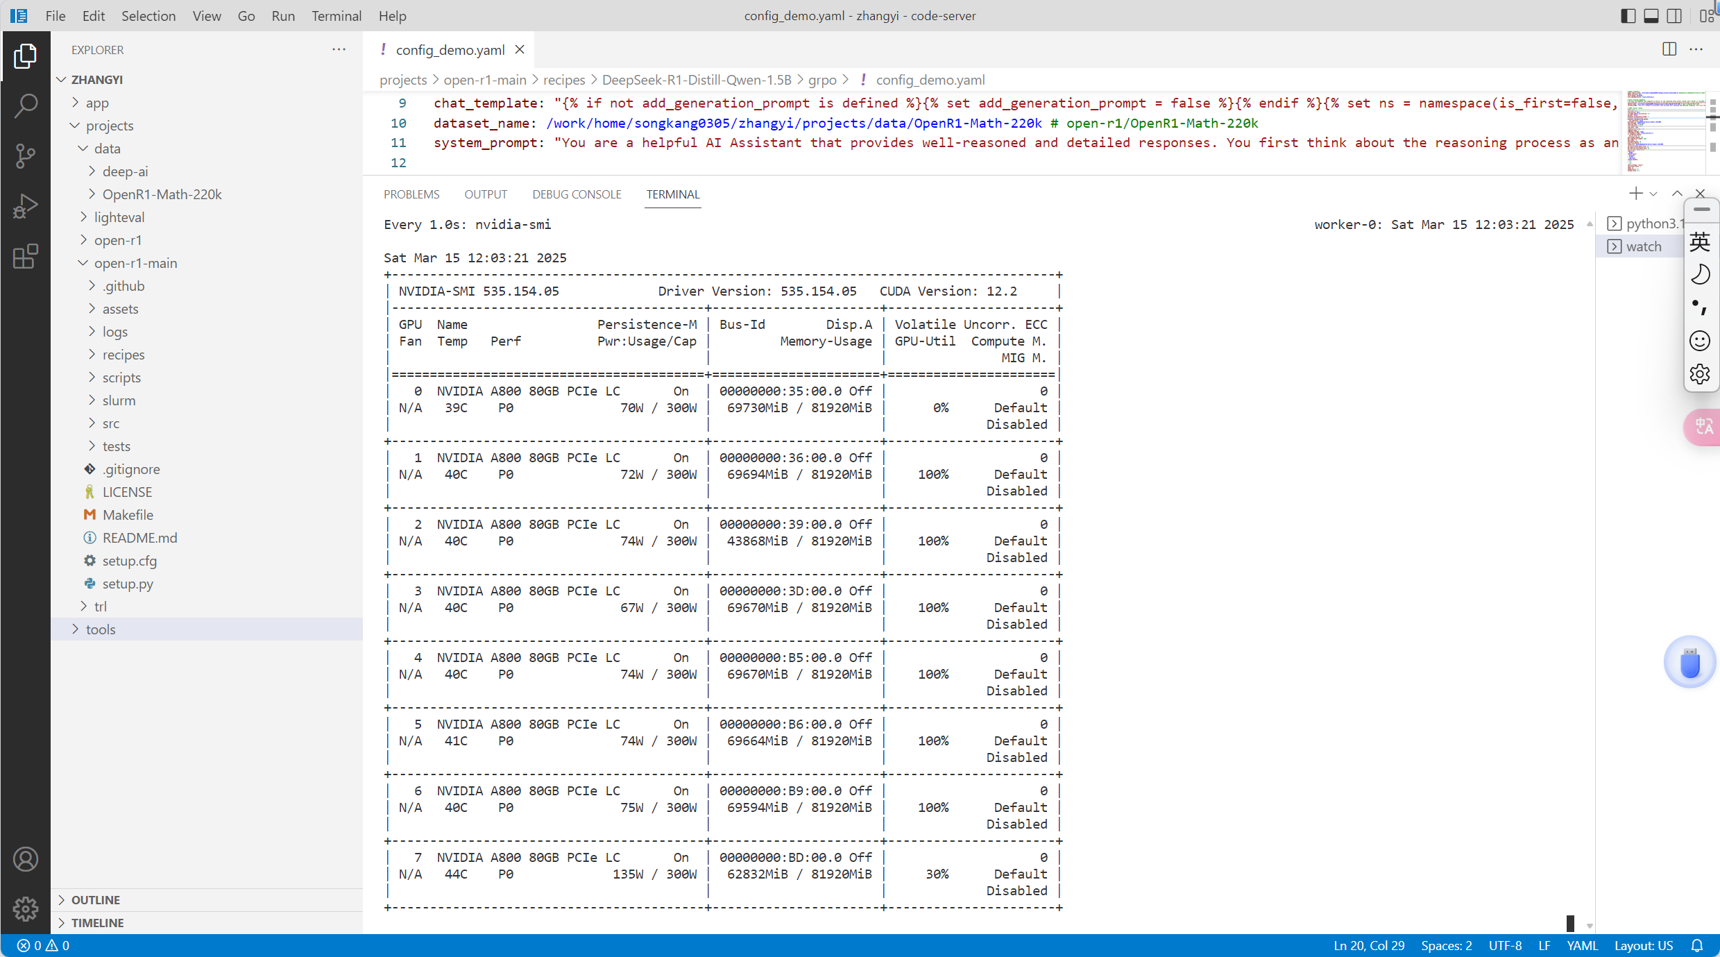
Task: Open the Run and Debug view
Action: [26, 206]
